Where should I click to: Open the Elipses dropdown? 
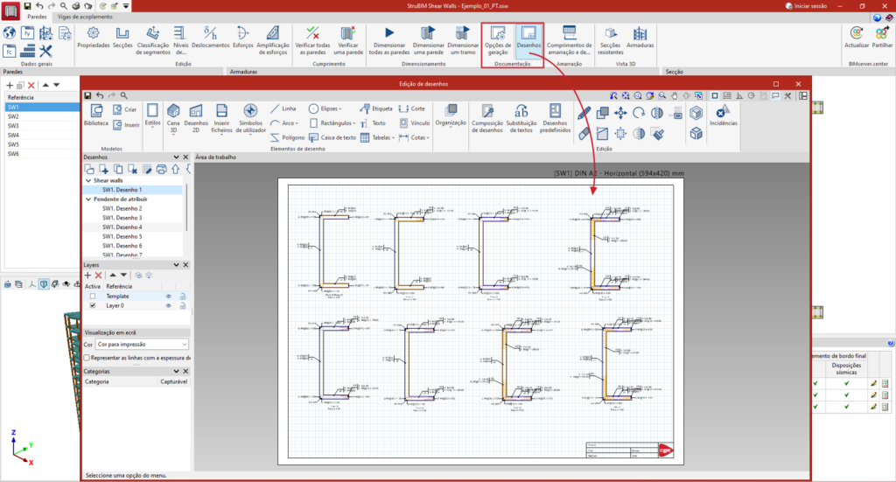[325, 108]
